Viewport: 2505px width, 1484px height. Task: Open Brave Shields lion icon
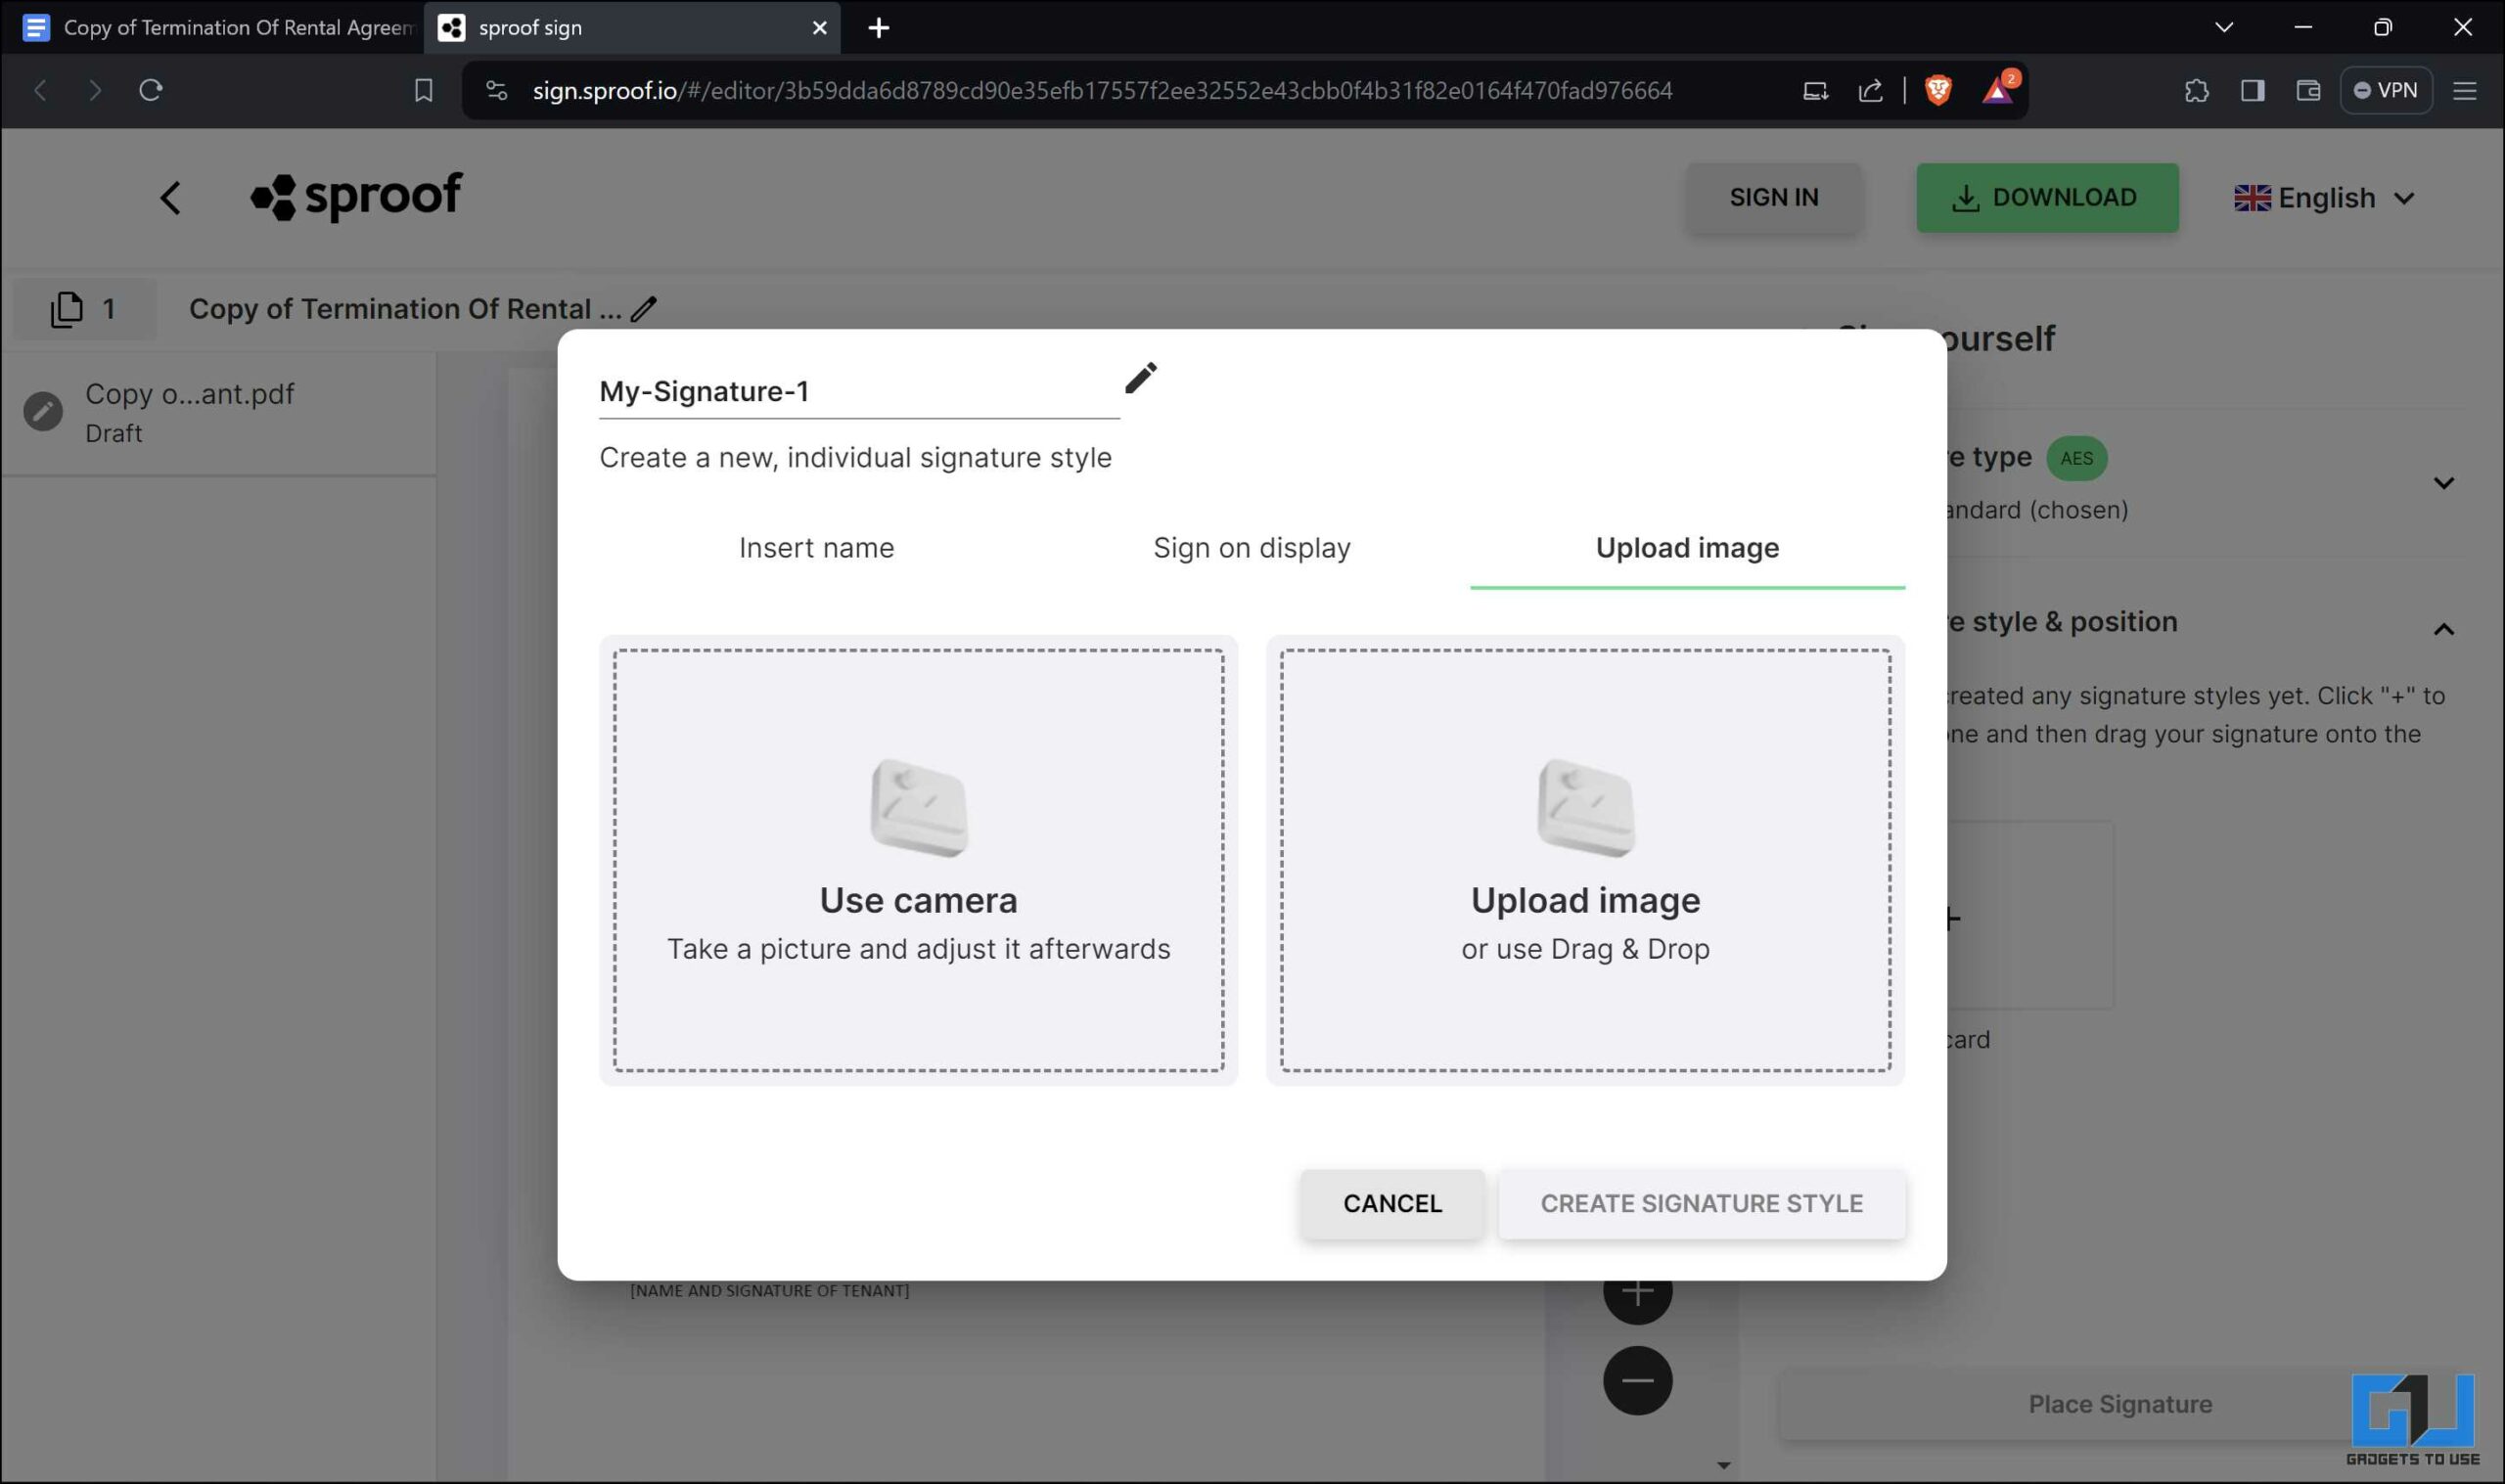1938,90
